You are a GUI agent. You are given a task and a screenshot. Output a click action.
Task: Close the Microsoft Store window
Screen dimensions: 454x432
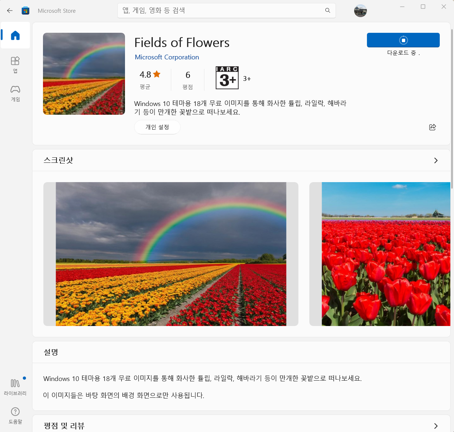(444, 7)
